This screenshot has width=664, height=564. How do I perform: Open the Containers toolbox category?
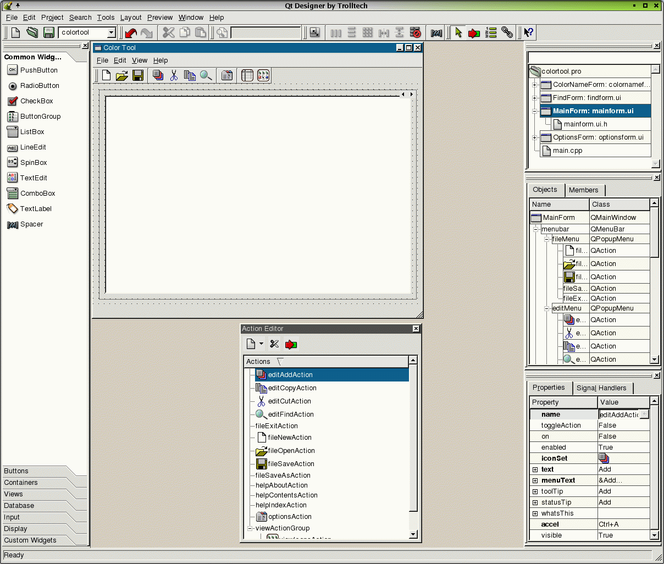(x=21, y=483)
